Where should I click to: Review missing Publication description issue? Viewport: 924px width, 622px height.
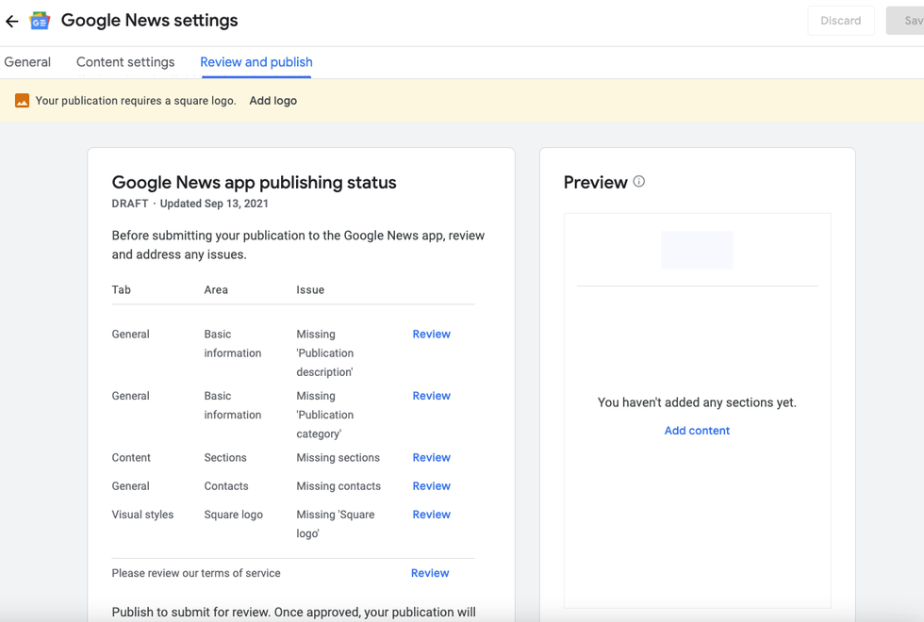[x=431, y=335]
